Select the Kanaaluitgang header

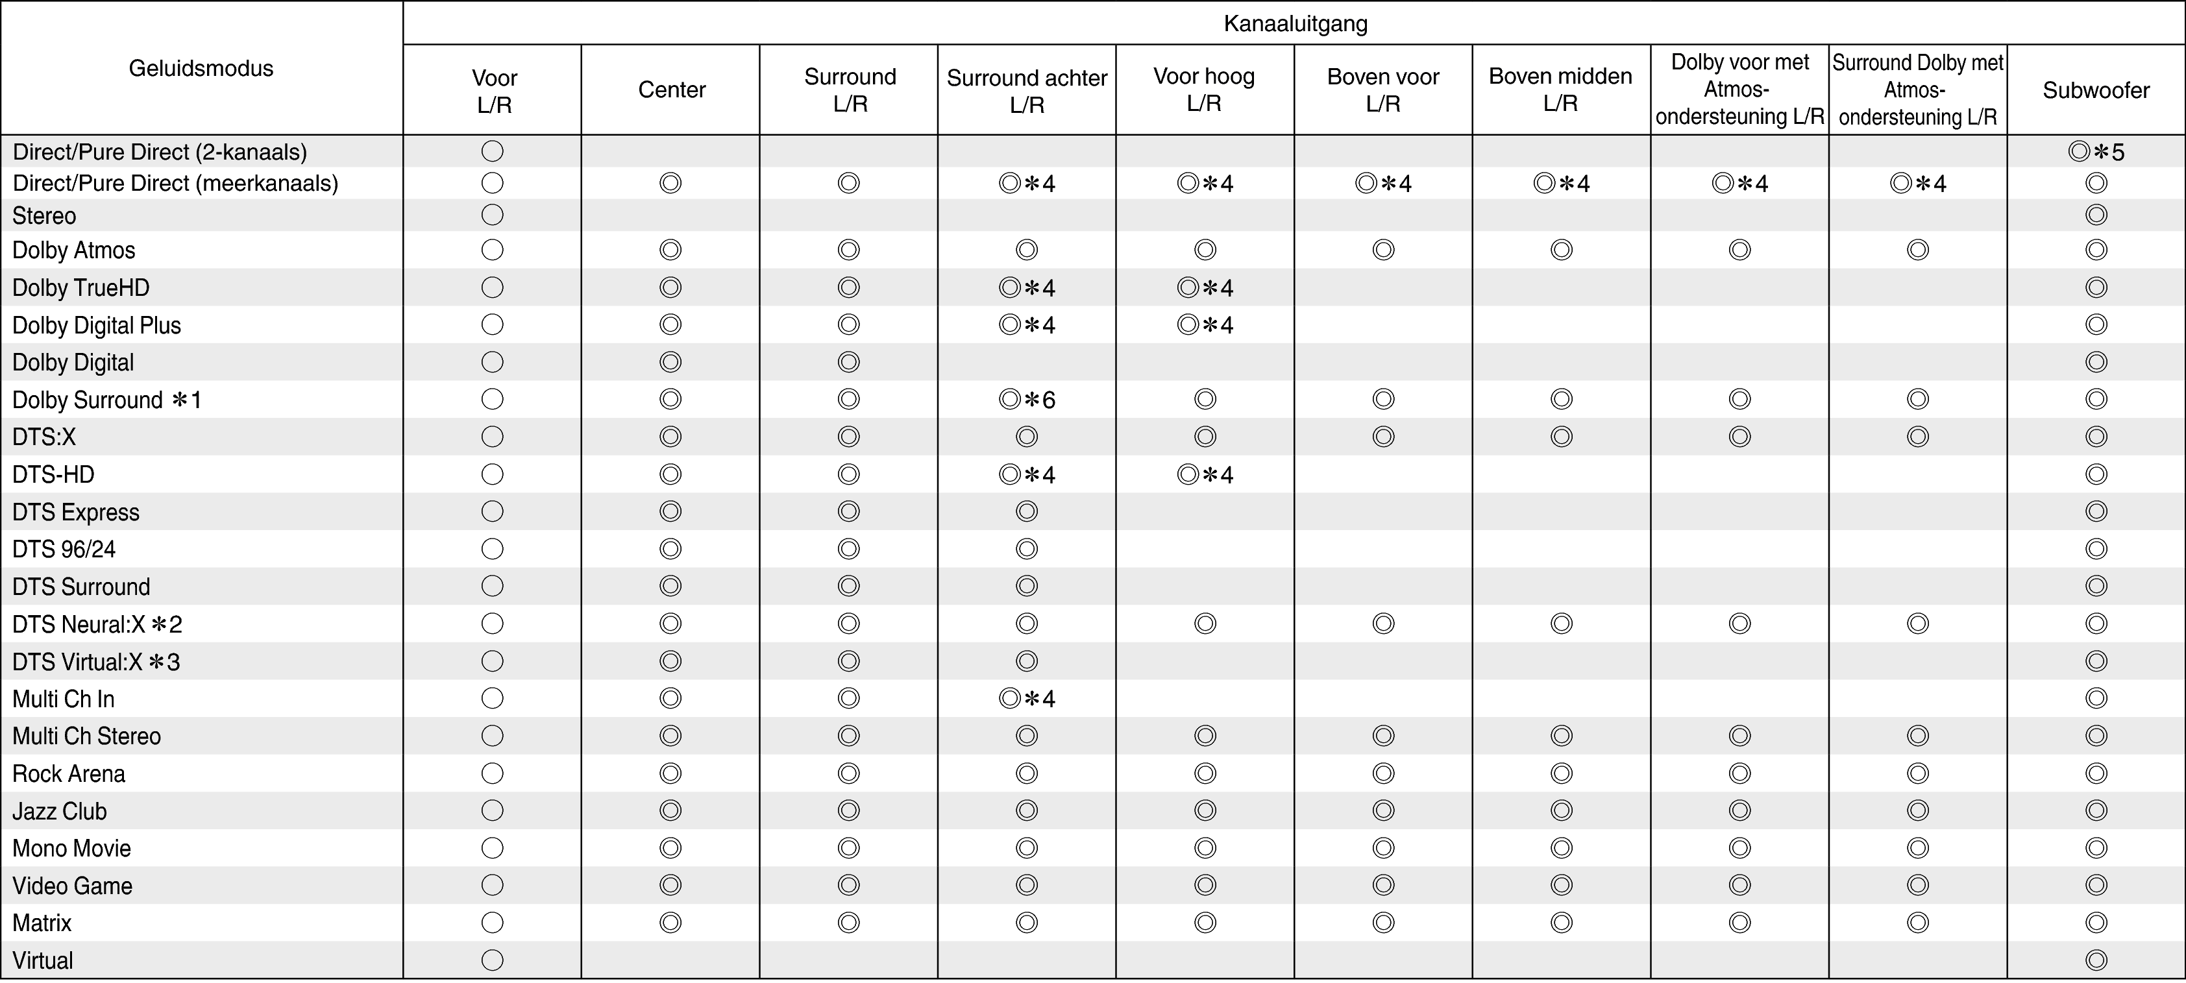point(1295,24)
